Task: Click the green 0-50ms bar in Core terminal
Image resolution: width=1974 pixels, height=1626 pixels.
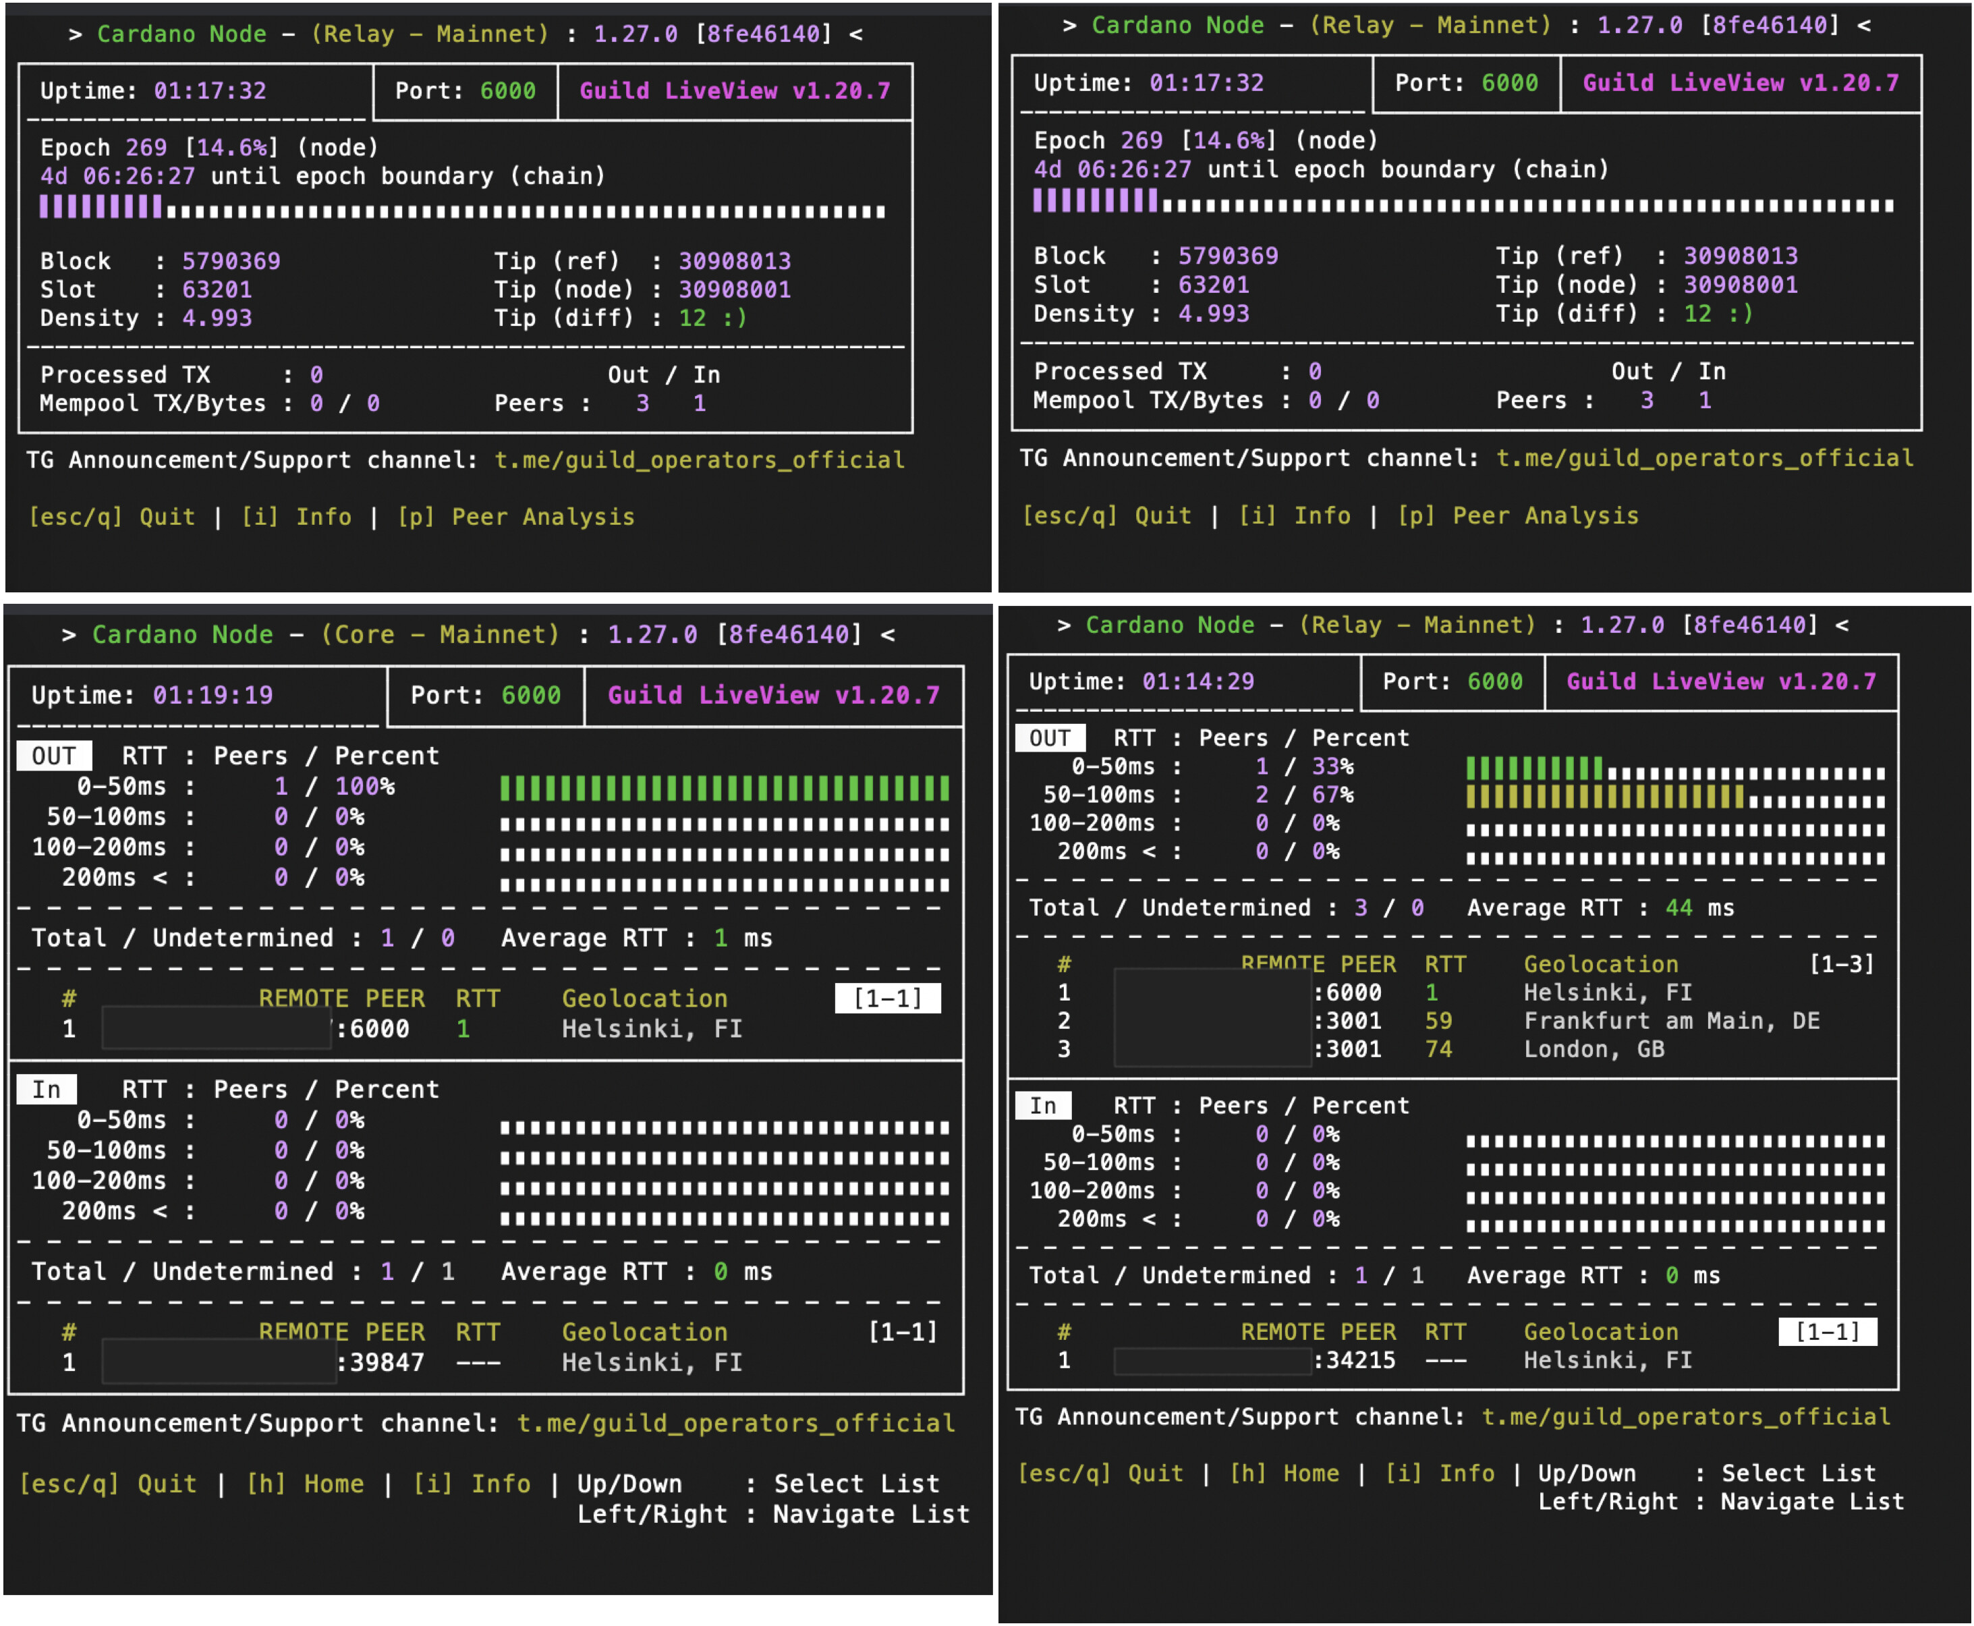Action: (x=723, y=788)
